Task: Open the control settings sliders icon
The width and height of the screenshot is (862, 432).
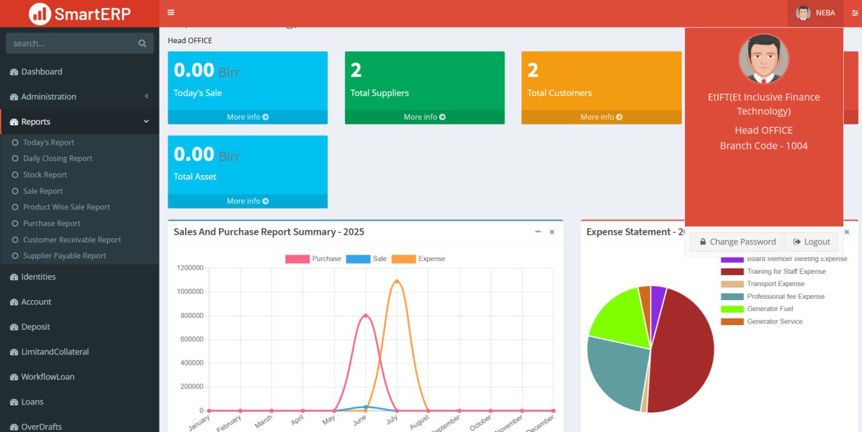Action: click(855, 13)
